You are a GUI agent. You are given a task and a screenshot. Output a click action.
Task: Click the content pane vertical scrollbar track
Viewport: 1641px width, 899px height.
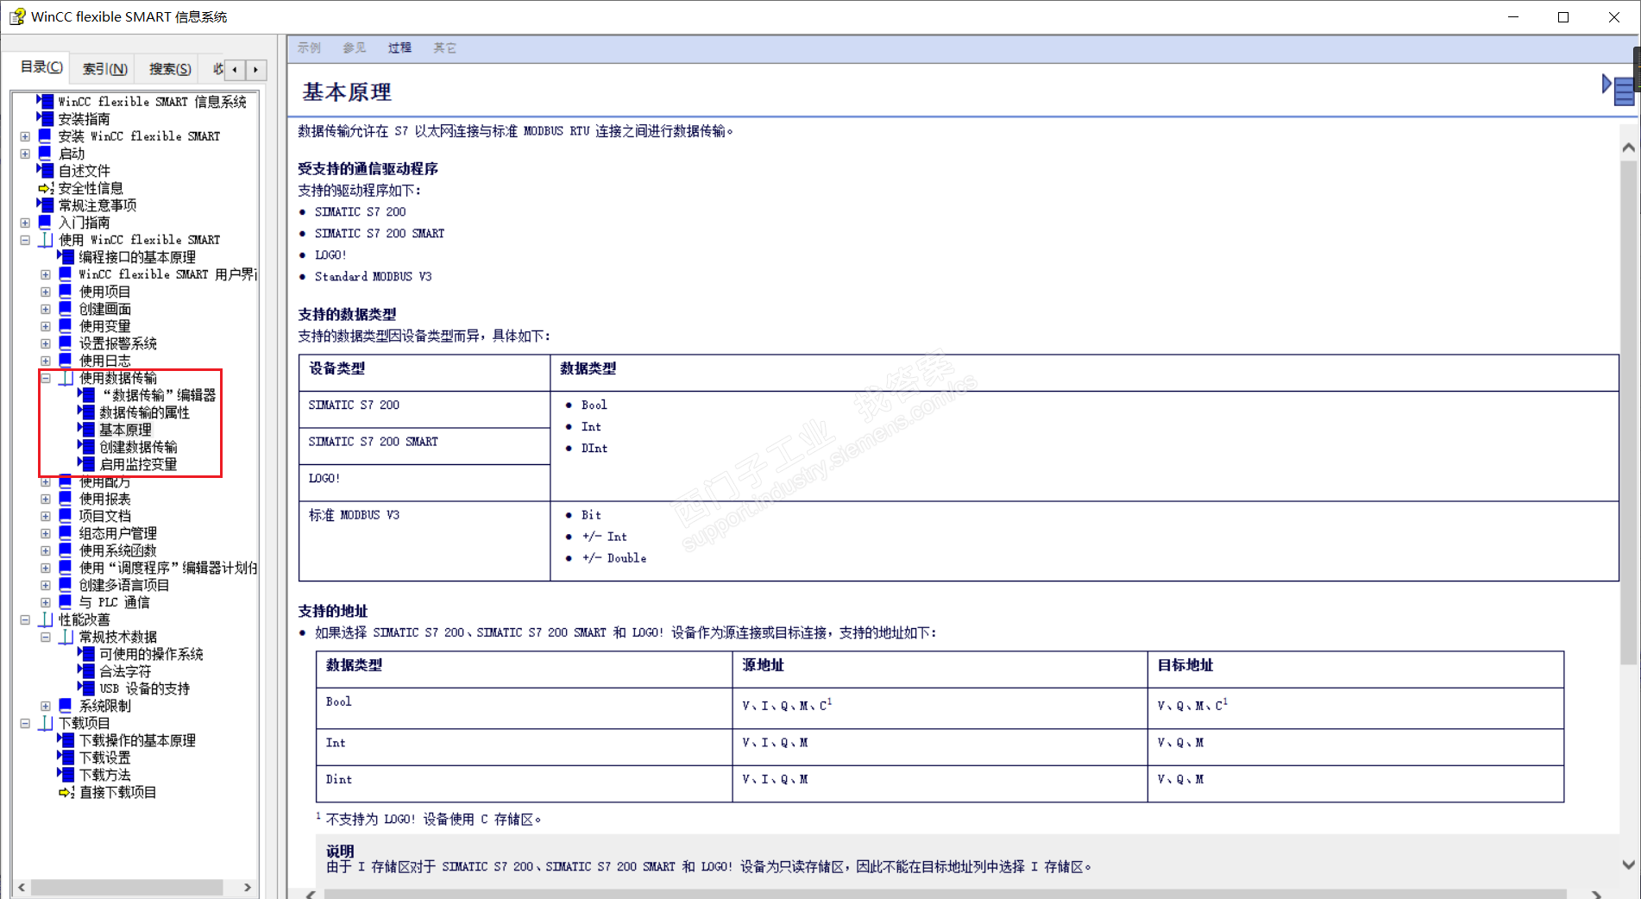tap(1628, 506)
